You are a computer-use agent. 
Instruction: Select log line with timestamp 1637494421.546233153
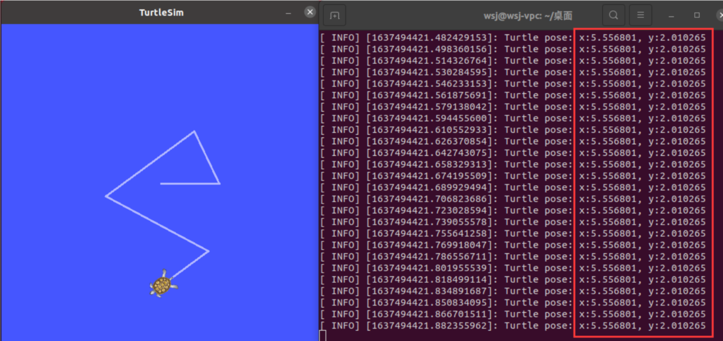click(513, 84)
